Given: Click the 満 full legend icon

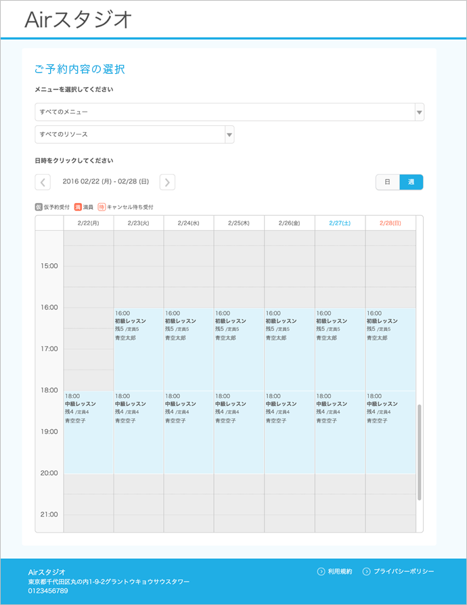Looking at the screenshot, I should 78,207.
